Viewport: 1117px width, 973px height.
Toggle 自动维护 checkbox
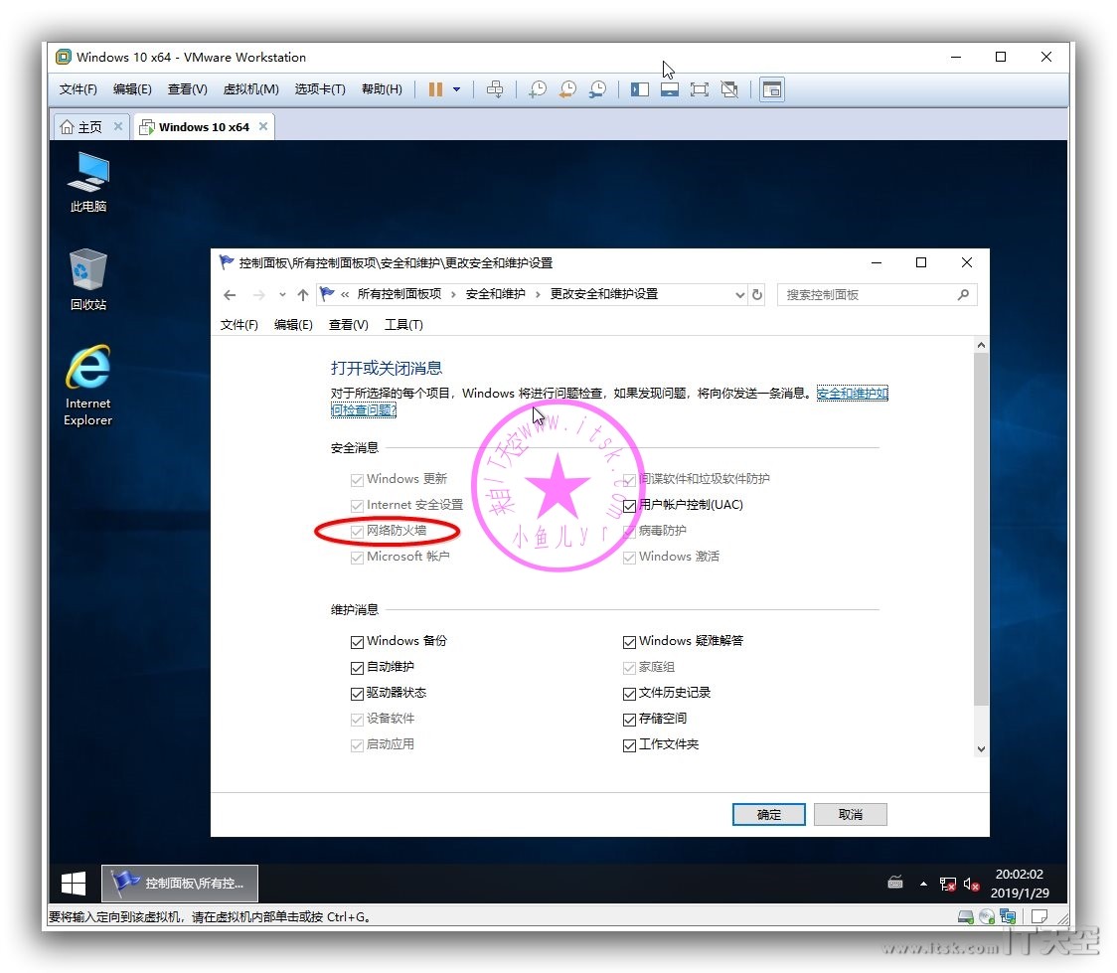click(x=357, y=668)
